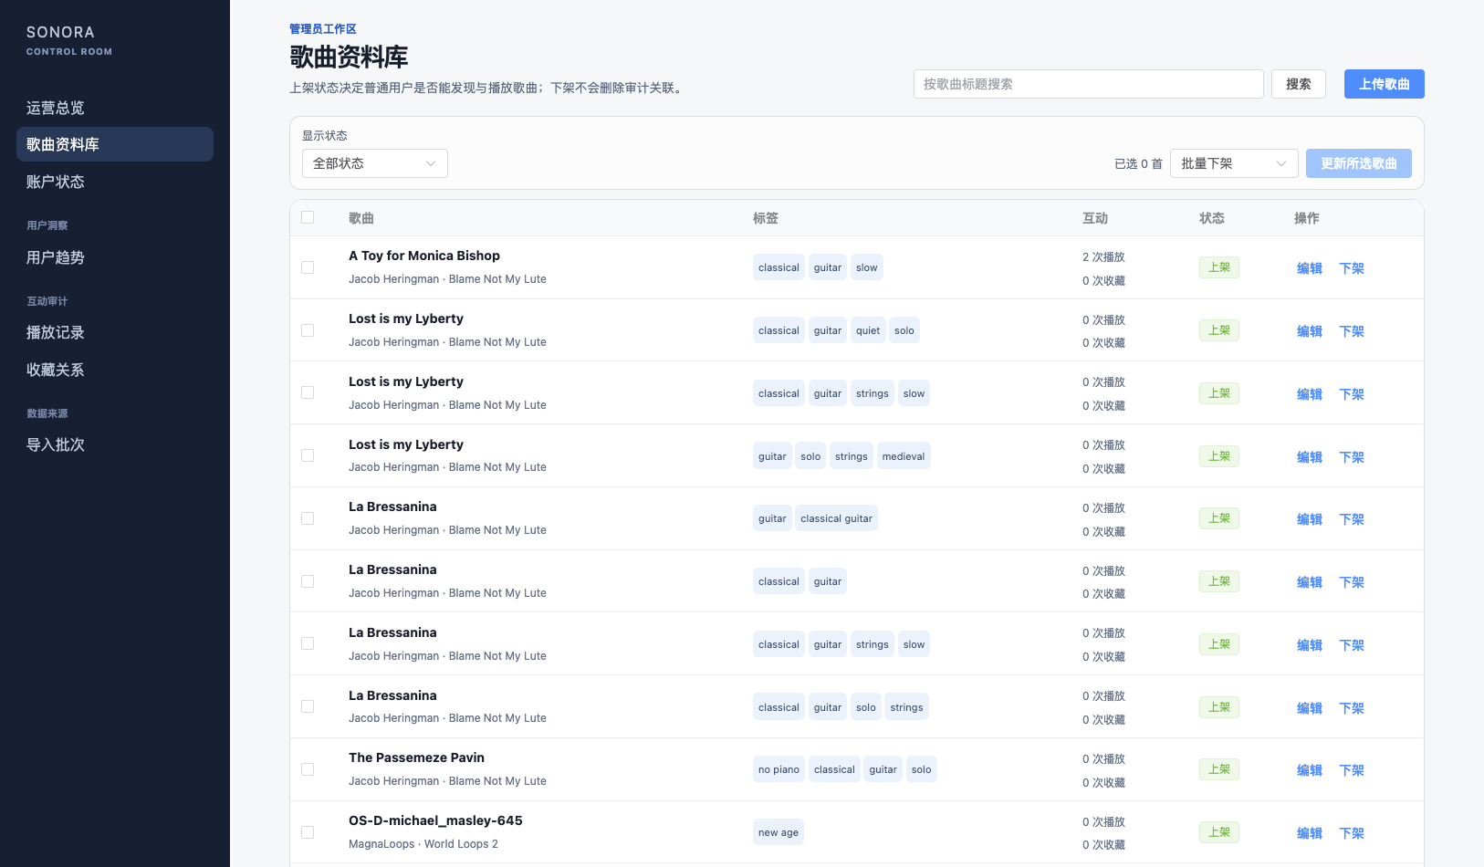Screen dimensions: 1484x867
Task: Check La Bressanina row tagged solo, strings
Action: coord(308,706)
